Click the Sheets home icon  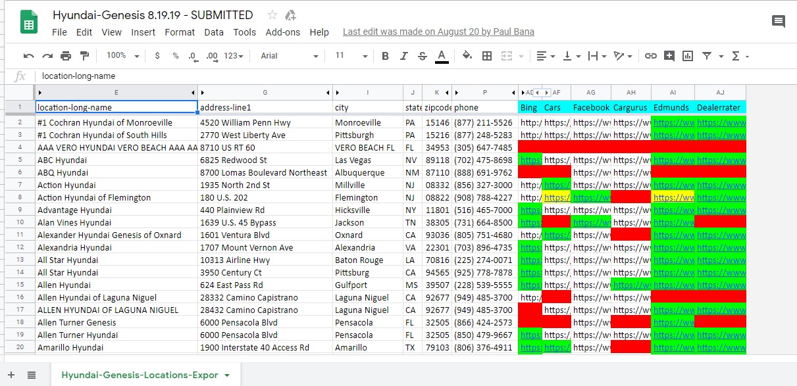[x=29, y=22]
